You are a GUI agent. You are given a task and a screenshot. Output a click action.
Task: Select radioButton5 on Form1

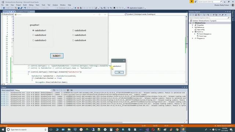tap(79, 35)
